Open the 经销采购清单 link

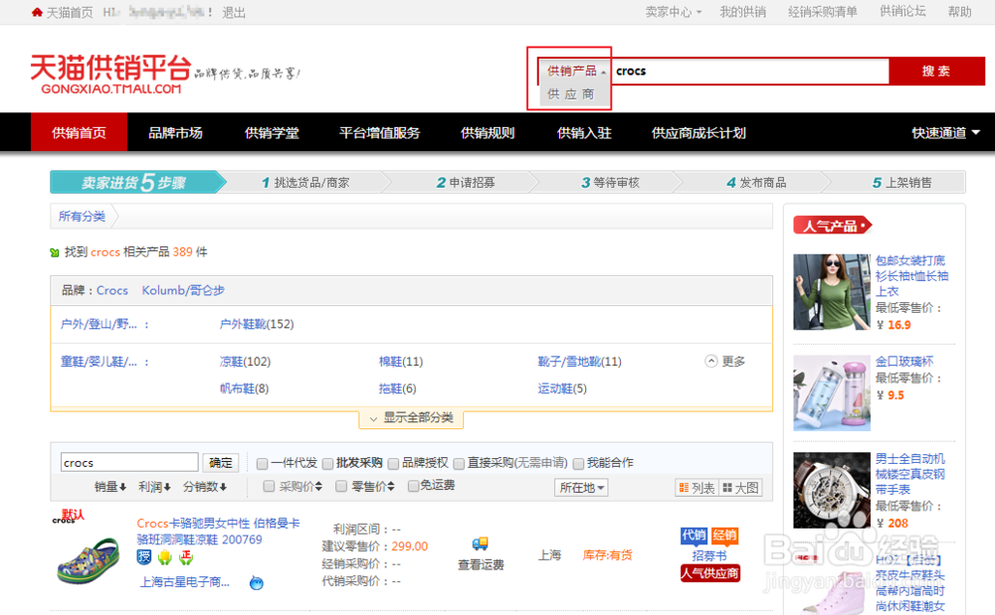point(823,12)
